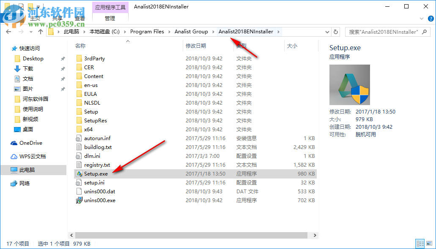Select the Content folder icon

(79, 76)
